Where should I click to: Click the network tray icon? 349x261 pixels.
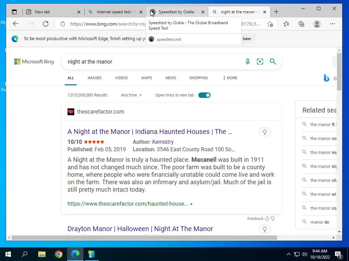pyautogui.click(x=297, y=254)
